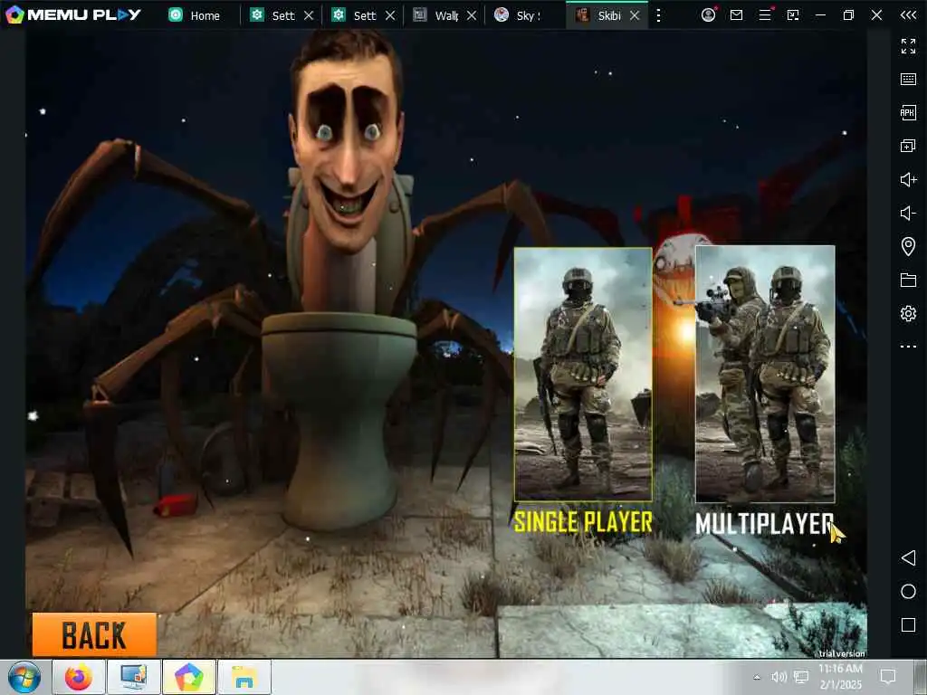
Task: Tap the Android back triangle
Action: coord(908,557)
